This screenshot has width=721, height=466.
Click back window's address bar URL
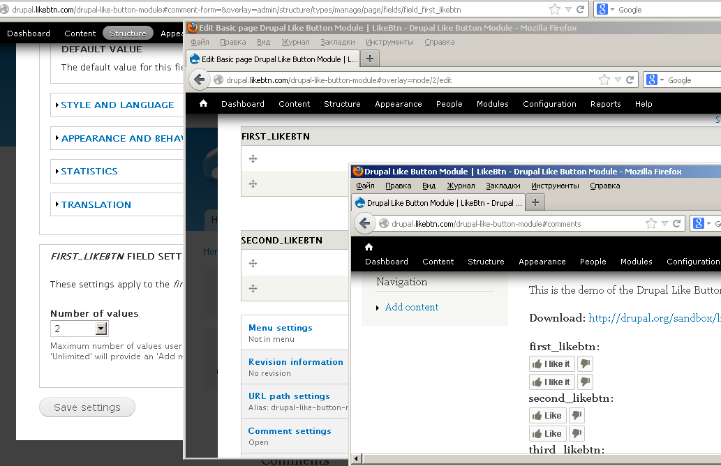point(237,9)
